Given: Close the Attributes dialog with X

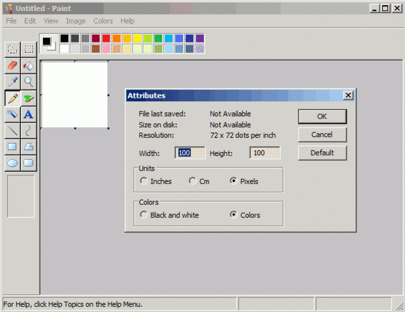Looking at the screenshot, I should 348,95.
